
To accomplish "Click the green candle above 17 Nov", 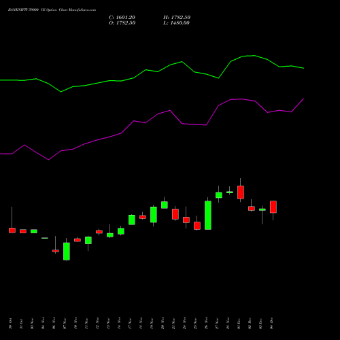I will pos(132,220).
